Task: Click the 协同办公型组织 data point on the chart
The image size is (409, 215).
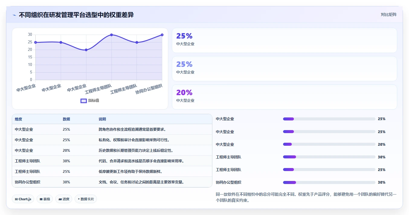Action: coord(162,35)
